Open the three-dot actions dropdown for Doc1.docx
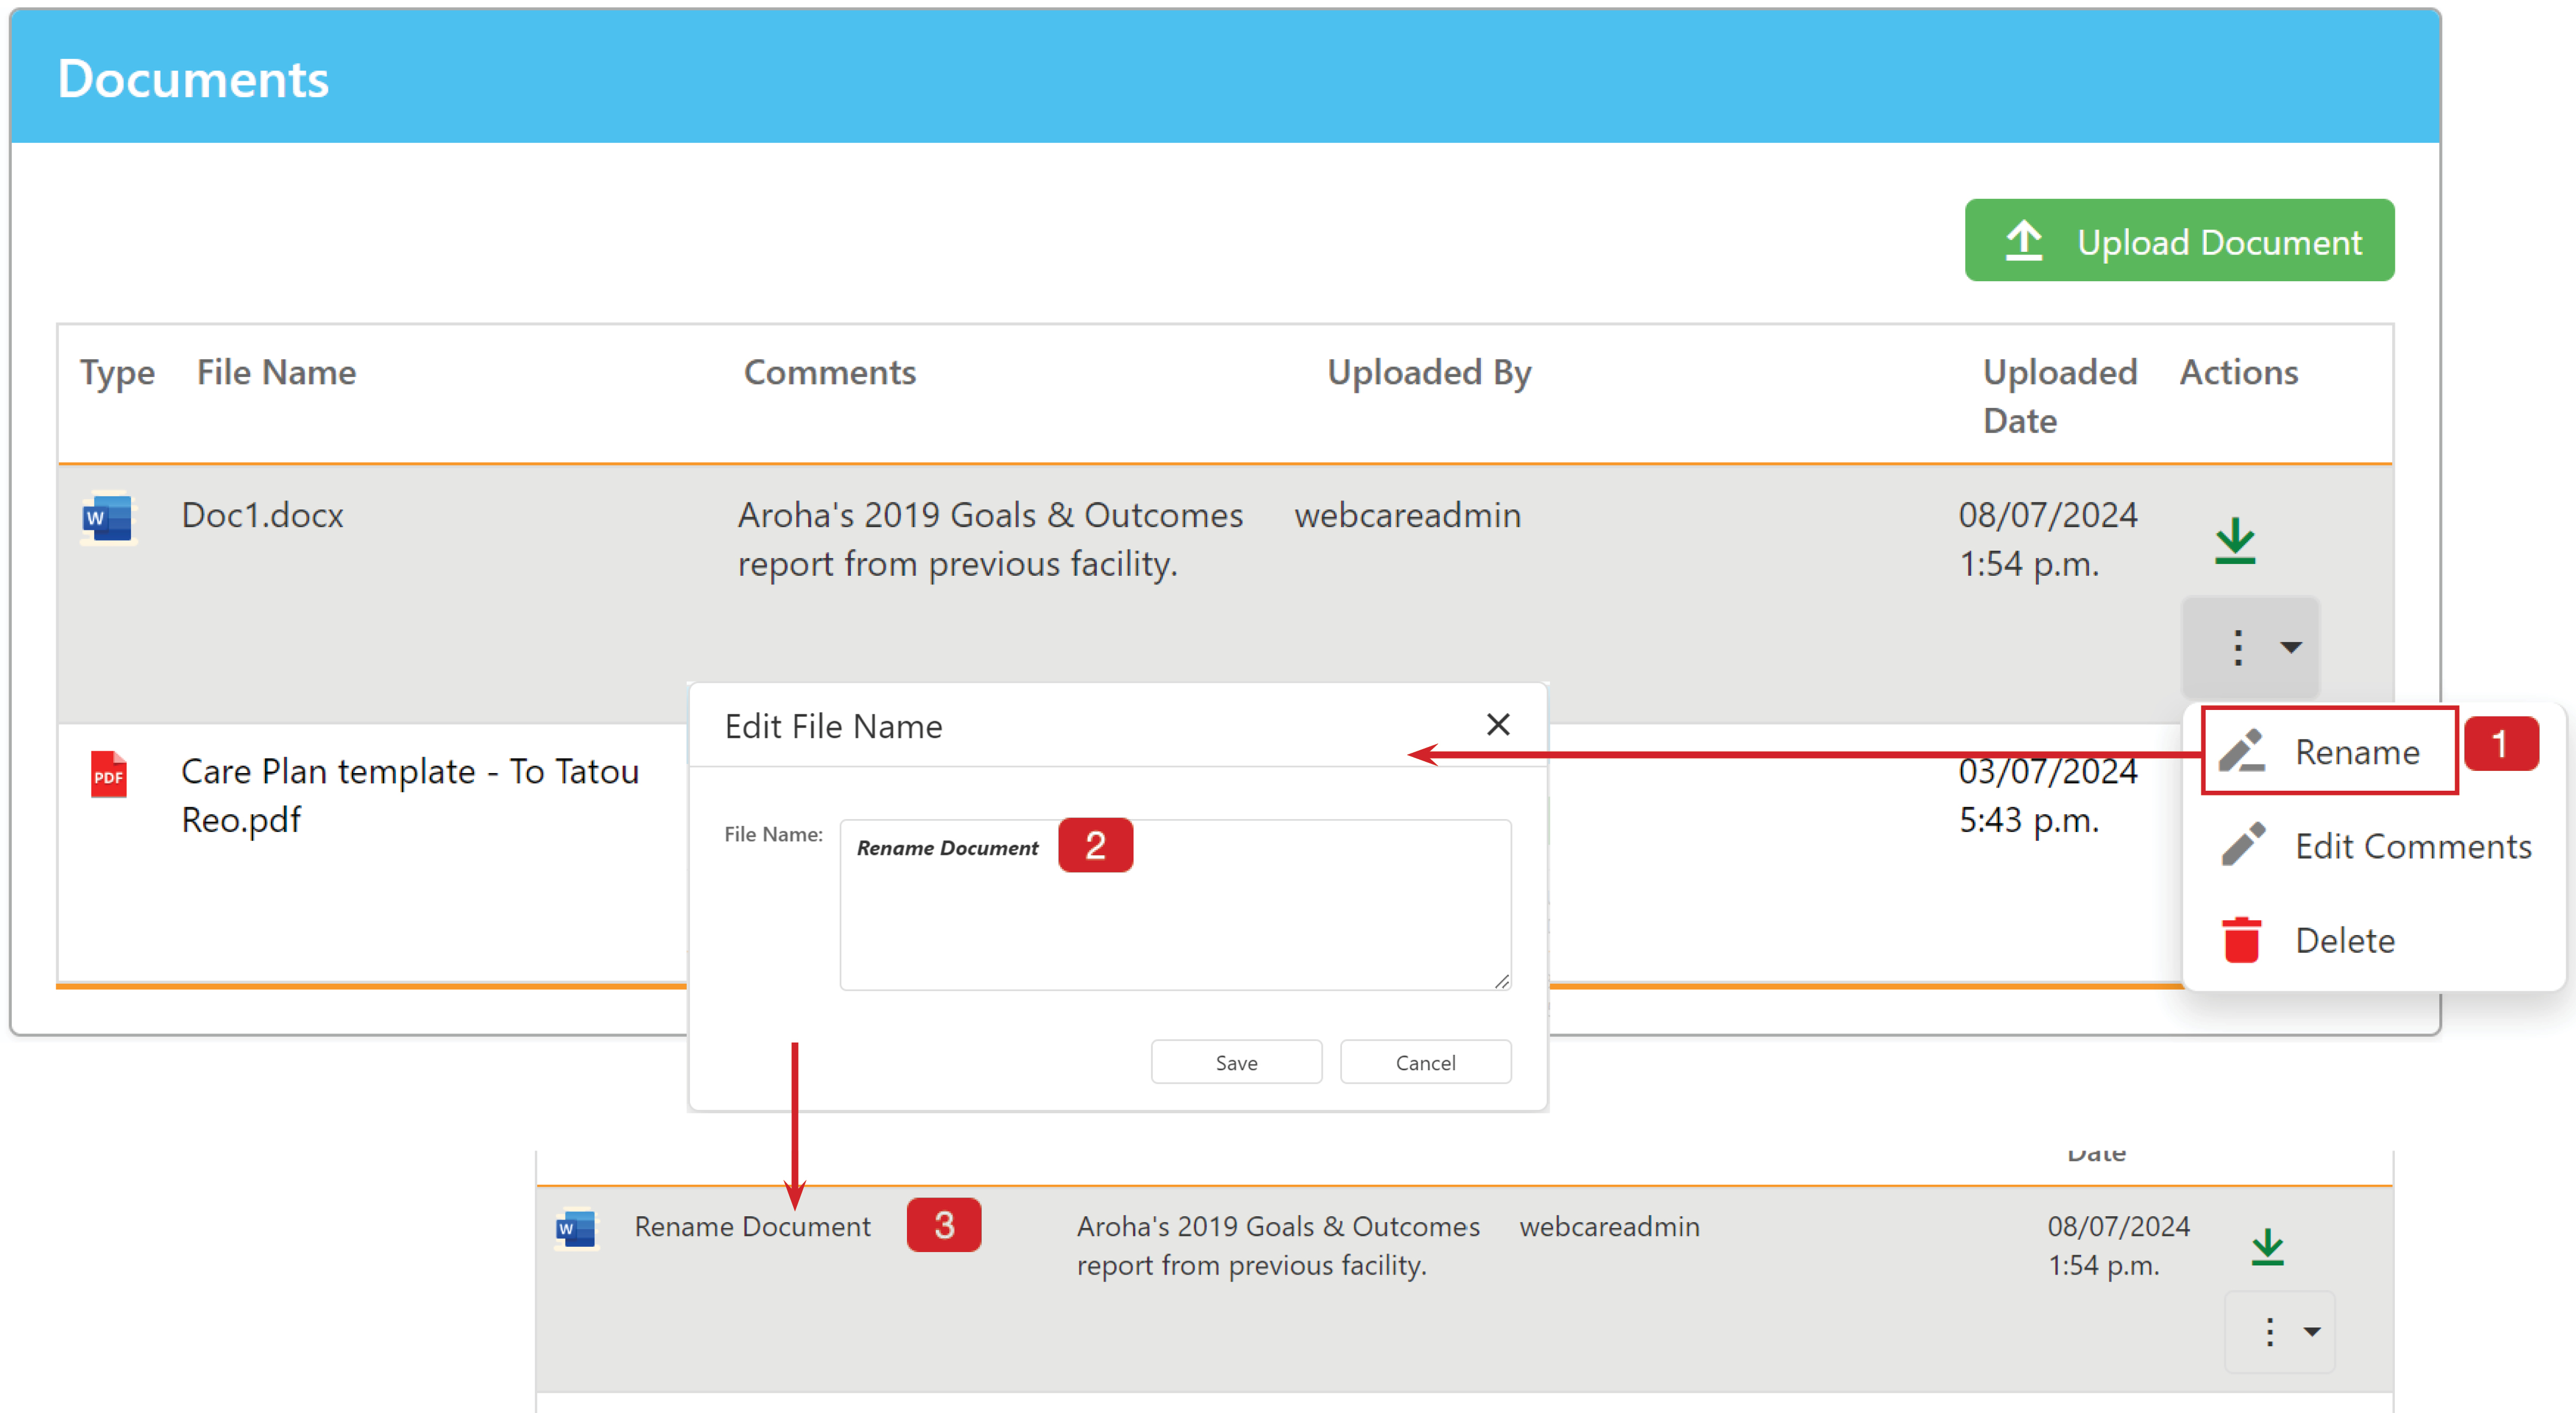This screenshot has height=1413, width=2576. pos(2251,647)
